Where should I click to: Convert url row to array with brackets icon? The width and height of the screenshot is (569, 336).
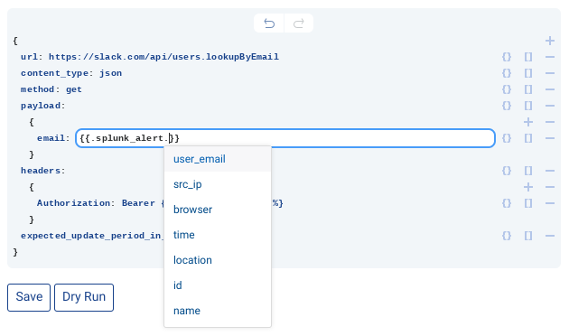528,57
